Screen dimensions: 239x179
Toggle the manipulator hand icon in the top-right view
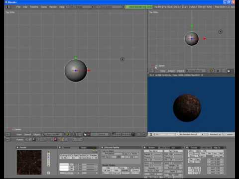pos(229,71)
